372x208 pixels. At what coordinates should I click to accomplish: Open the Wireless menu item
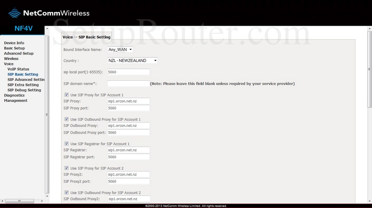pyautogui.click(x=11, y=59)
